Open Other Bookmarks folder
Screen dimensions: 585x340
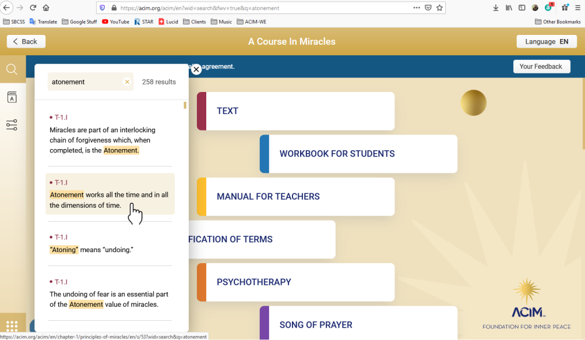pyautogui.click(x=558, y=22)
